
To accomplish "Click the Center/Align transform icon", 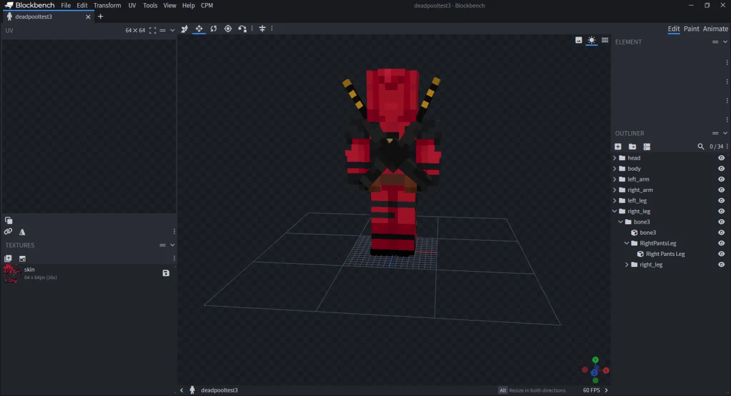I will click(x=263, y=29).
